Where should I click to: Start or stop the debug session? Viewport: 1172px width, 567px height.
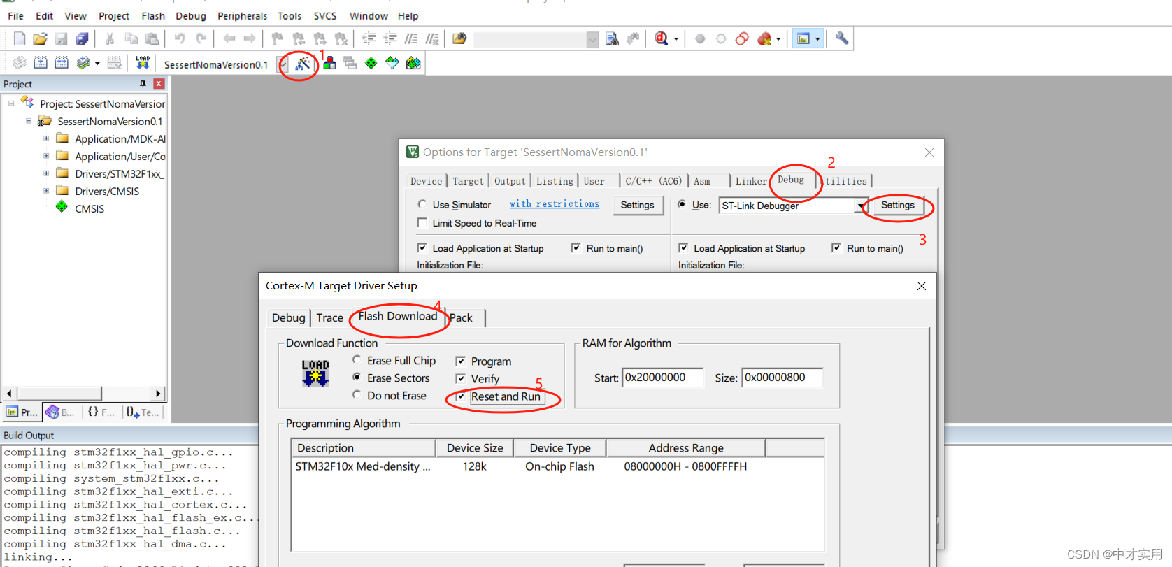click(661, 38)
